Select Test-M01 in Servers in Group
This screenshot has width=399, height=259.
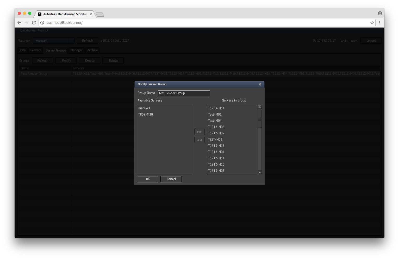coord(232,115)
